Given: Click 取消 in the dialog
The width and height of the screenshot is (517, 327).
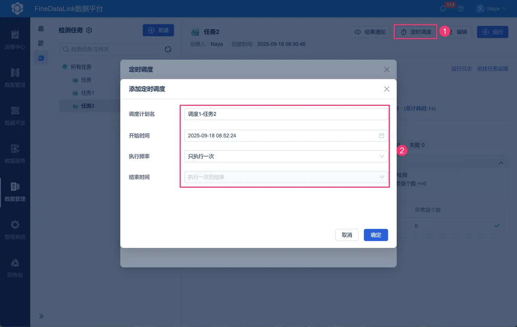Looking at the screenshot, I should pyautogui.click(x=347, y=235).
